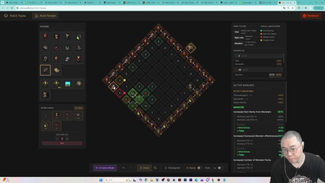Click the MONSTER section heading
The width and height of the screenshot is (325, 183).
(x=239, y=107)
